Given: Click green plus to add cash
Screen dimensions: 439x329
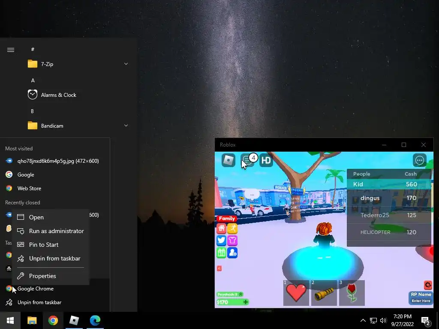Looking at the screenshot, I should point(246,302).
